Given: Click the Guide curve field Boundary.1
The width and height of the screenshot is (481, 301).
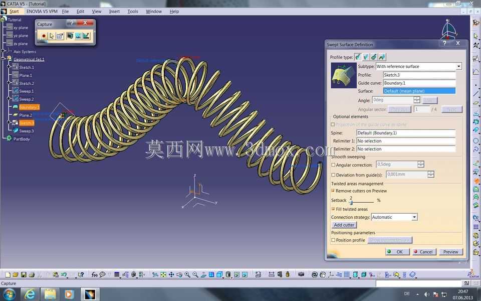Looking at the screenshot, I should [x=419, y=83].
